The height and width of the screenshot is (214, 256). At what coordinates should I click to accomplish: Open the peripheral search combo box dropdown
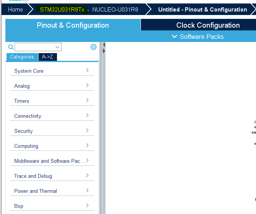57,47
